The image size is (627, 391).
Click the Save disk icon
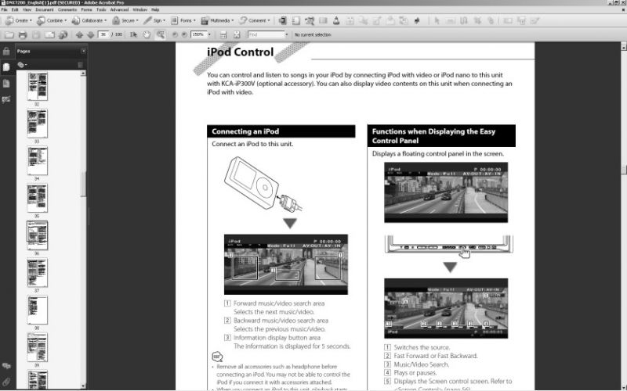click(x=36, y=34)
